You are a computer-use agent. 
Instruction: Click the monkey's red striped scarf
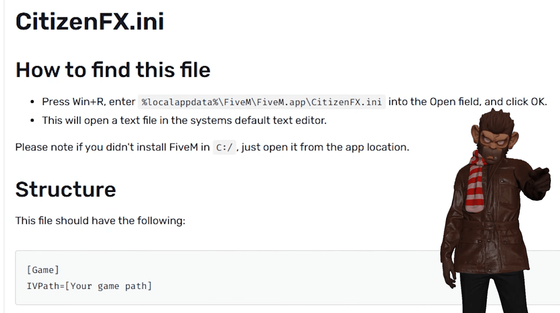[475, 182]
